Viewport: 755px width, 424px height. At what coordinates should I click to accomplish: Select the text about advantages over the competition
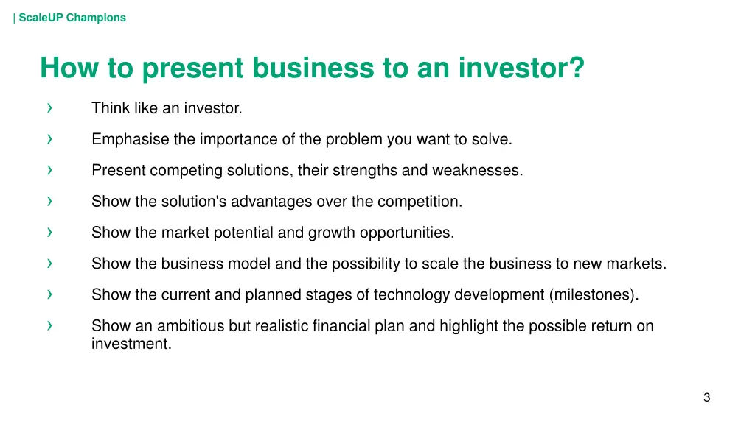(x=277, y=202)
